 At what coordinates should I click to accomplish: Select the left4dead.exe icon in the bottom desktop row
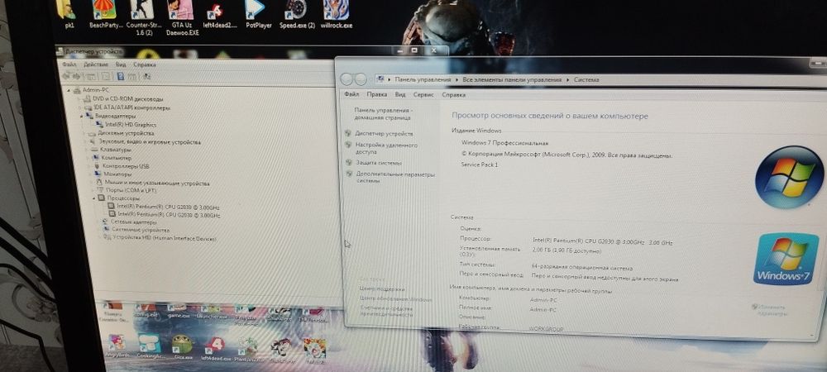(x=216, y=349)
